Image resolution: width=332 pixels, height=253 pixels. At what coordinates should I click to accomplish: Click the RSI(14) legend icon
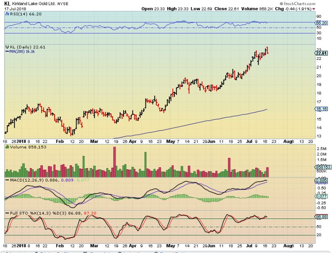(7, 14)
